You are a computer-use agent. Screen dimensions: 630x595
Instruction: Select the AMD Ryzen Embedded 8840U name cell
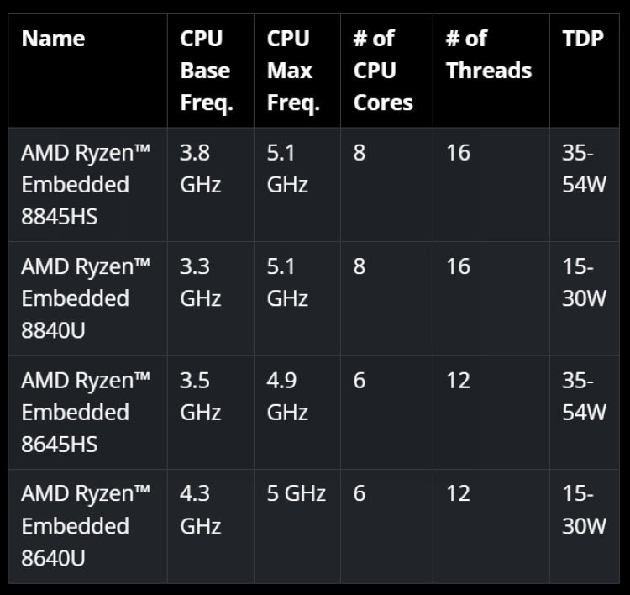tap(86, 298)
